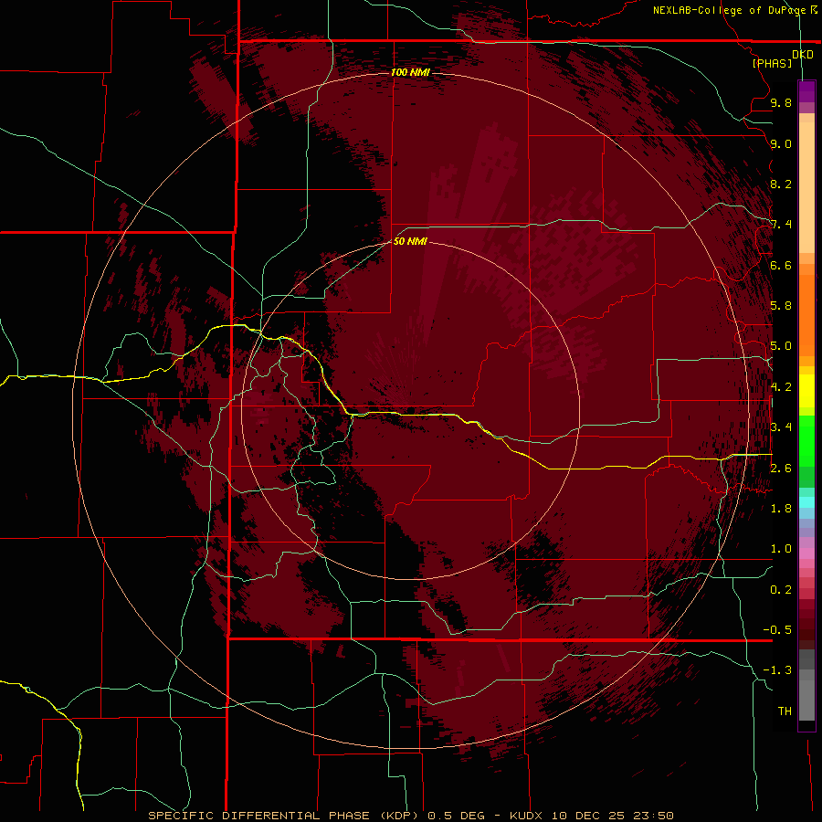822x822 pixels.
Task: Click the 100 NMI range ring label
Action: tap(410, 72)
